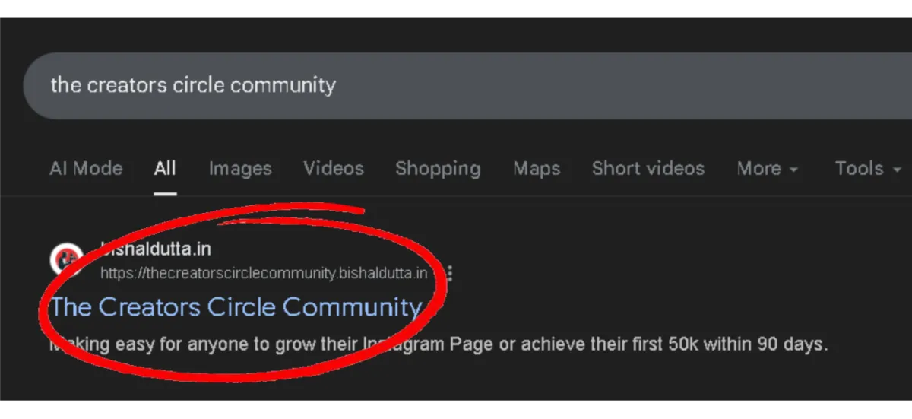912x419 pixels.
Task: Click the result description about Instagram Page
Action: pos(439,344)
